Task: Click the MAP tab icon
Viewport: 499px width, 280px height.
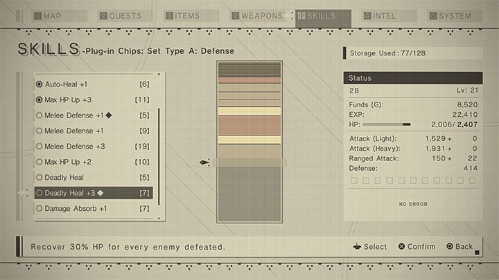Action: coord(38,16)
